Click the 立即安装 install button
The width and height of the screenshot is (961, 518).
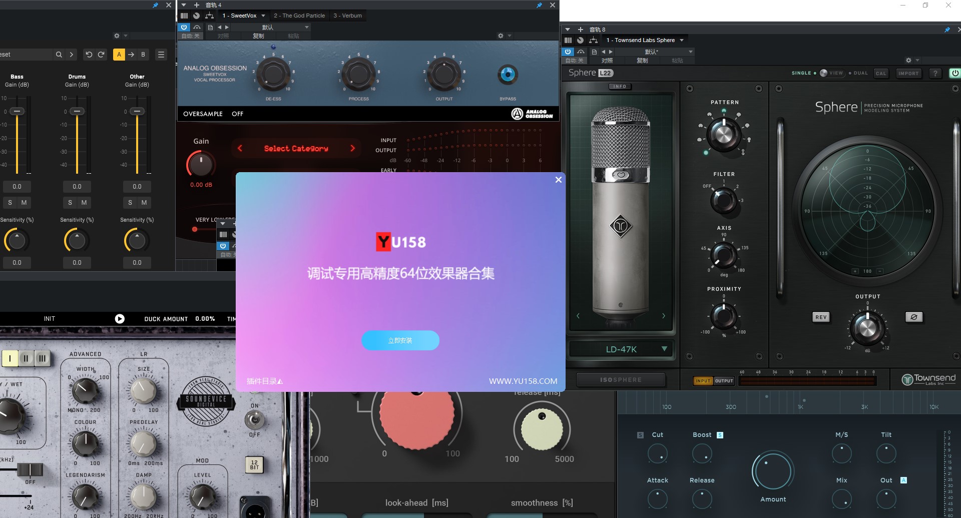tap(400, 340)
